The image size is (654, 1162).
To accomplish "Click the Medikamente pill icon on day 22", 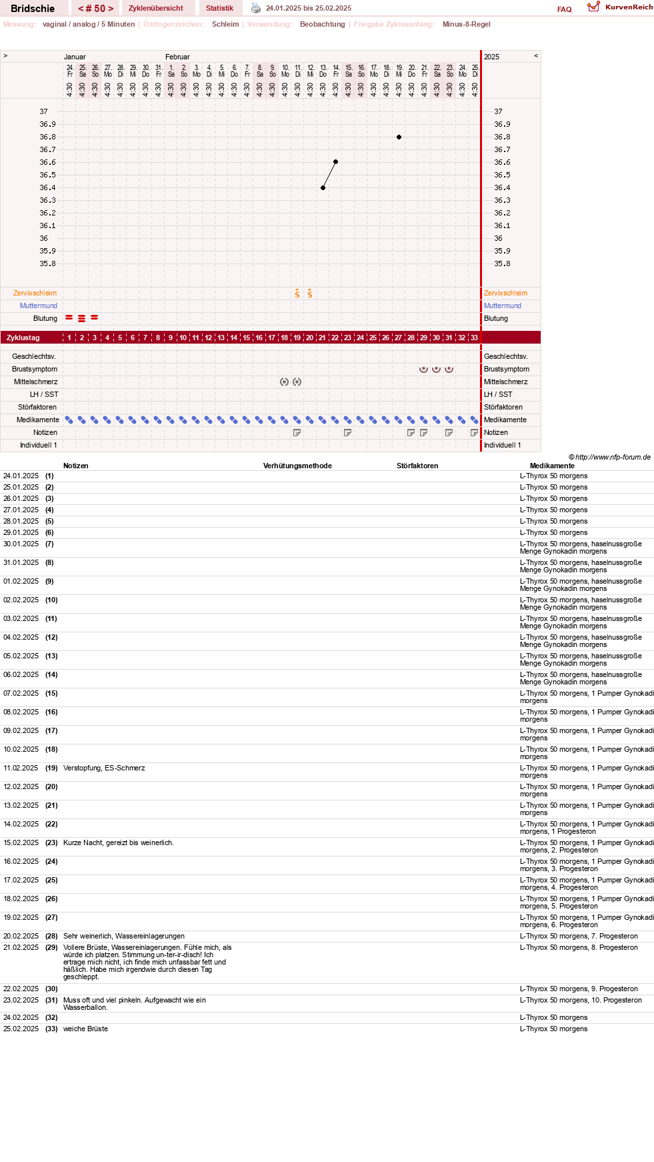I will click(335, 420).
